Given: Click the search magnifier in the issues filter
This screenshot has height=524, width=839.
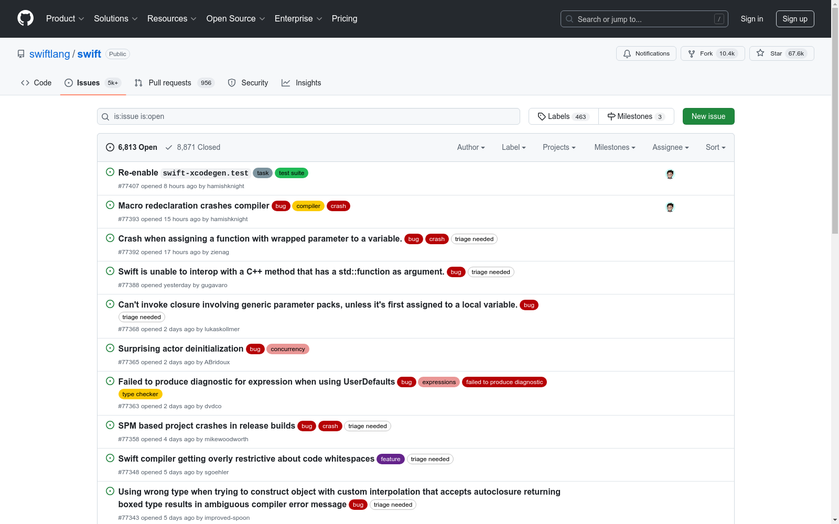Looking at the screenshot, I should coord(105,117).
